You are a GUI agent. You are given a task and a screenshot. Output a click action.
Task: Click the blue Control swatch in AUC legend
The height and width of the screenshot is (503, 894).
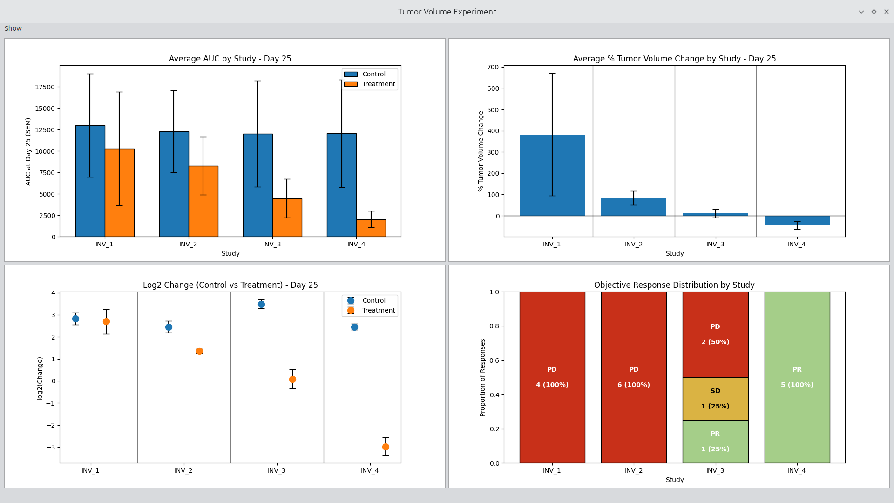pyautogui.click(x=351, y=75)
